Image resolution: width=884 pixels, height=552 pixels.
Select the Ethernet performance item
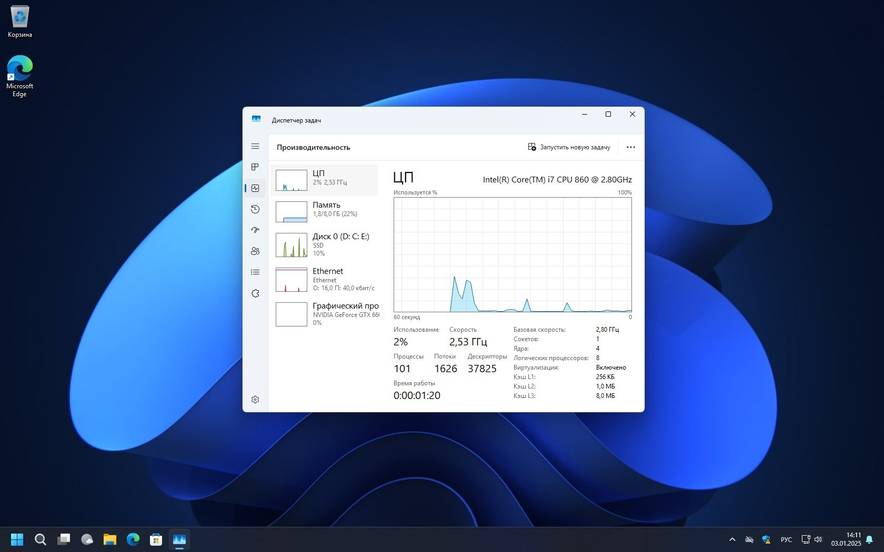click(x=325, y=279)
